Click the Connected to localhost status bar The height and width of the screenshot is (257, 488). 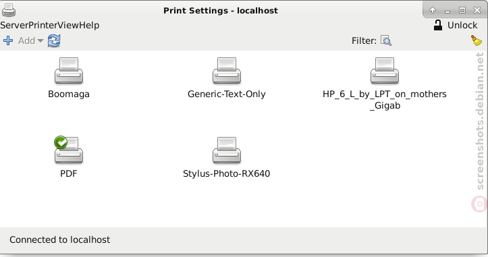244,240
